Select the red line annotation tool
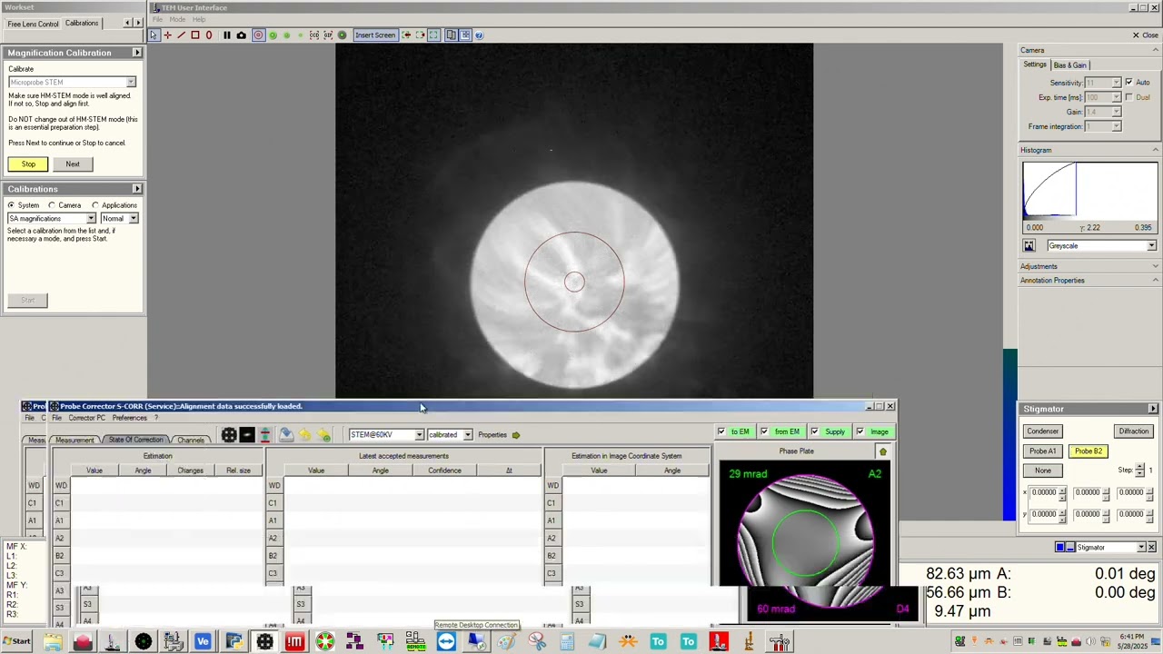Viewport: 1163px width, 654px height. (x=181, y=35)
